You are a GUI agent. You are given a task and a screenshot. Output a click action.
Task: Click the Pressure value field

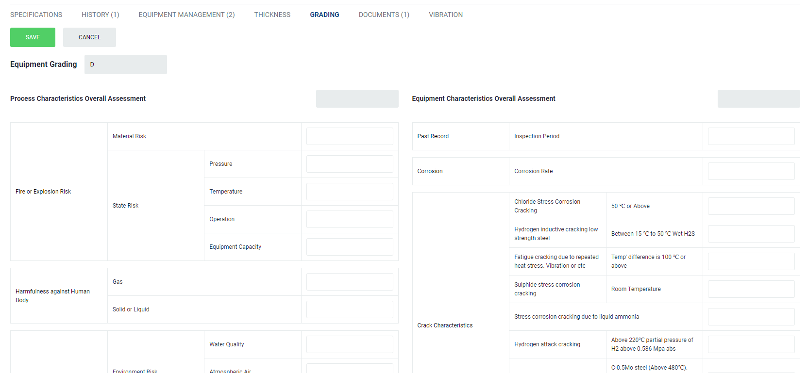pos(349,164)
